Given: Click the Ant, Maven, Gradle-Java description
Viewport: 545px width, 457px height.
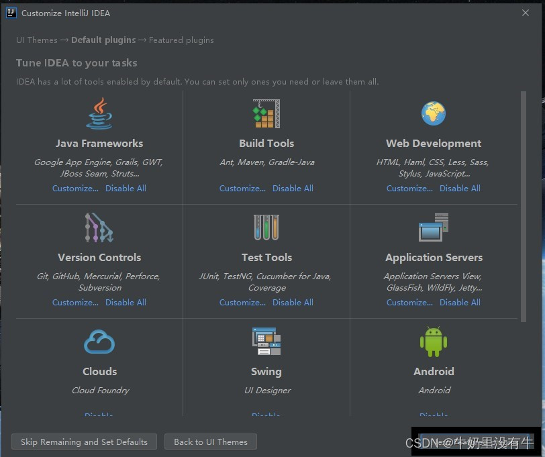Looking at the screenshot, I should [x=267, y=162].
